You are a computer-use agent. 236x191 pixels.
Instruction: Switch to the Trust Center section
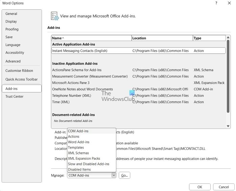(x=14, y=96)
